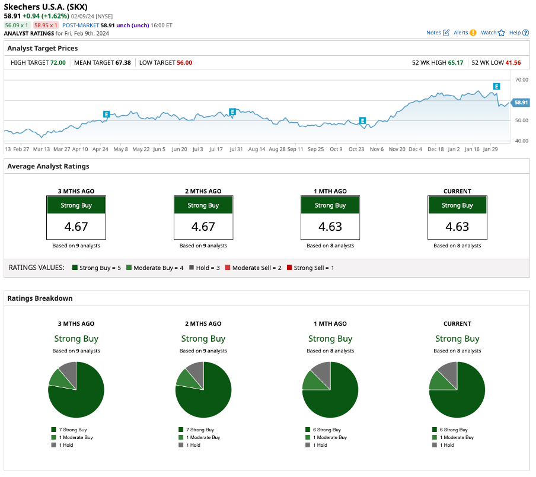
Task: Click the HIGH TARGET 72.00 value
Action: [x=58, y=62]
